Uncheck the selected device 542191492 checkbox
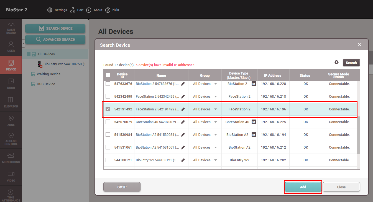 pyautogui.click(x=108, y=109)
